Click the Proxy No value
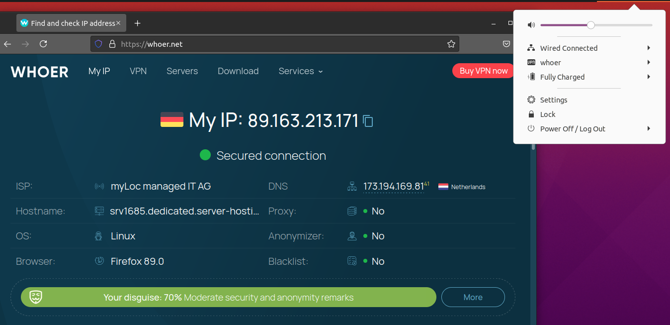Image resolution: width=670 pixels, height=325 pixels. pos(378,211)
